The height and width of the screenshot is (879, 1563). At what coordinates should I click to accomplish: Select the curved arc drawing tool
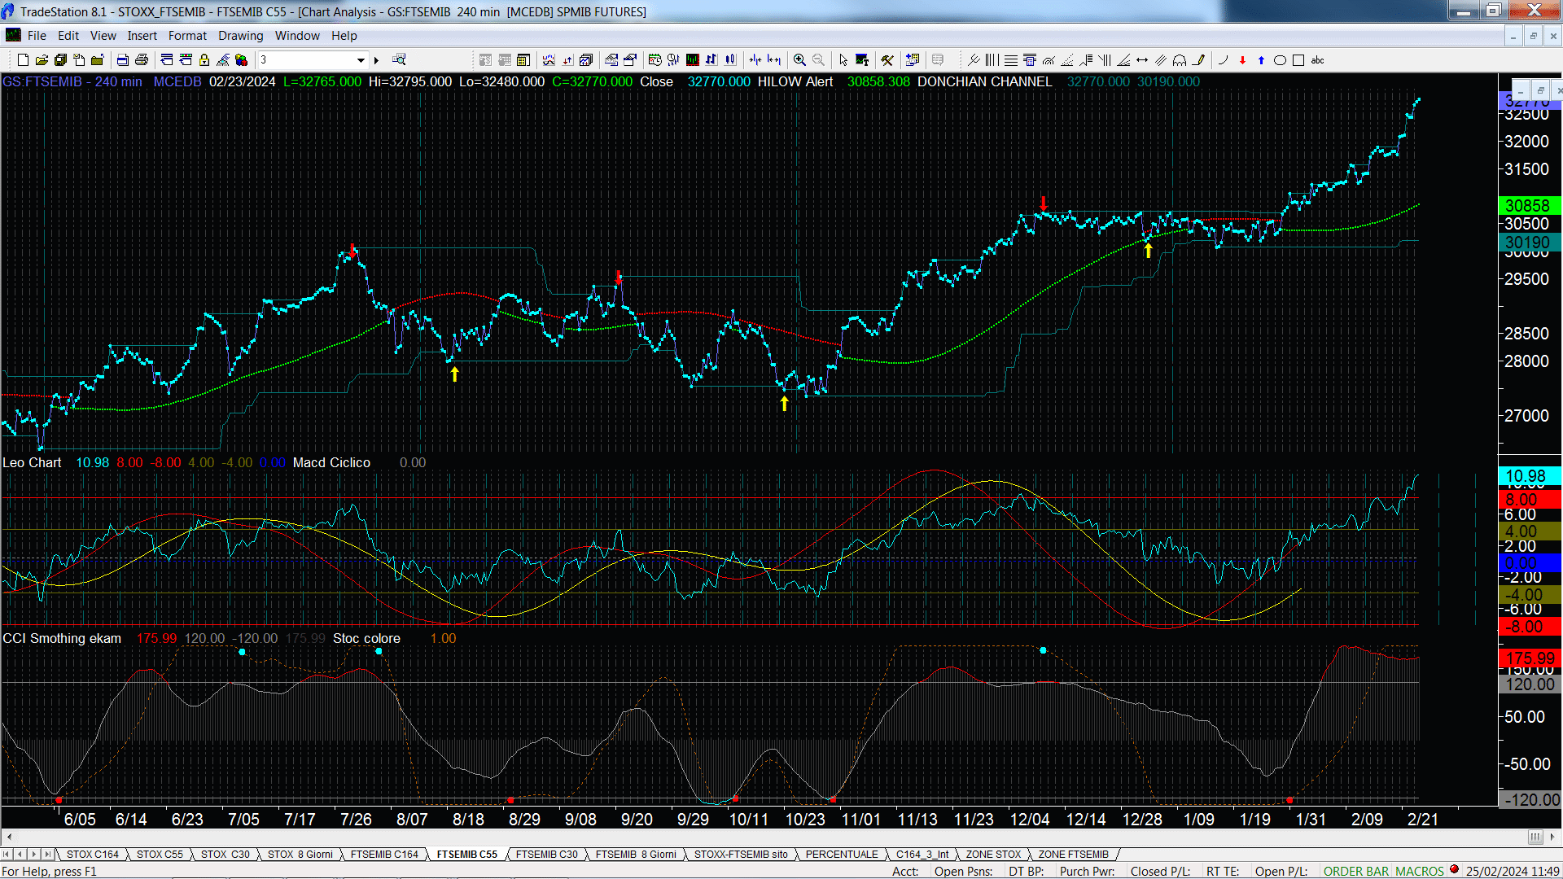point(1223,59)
